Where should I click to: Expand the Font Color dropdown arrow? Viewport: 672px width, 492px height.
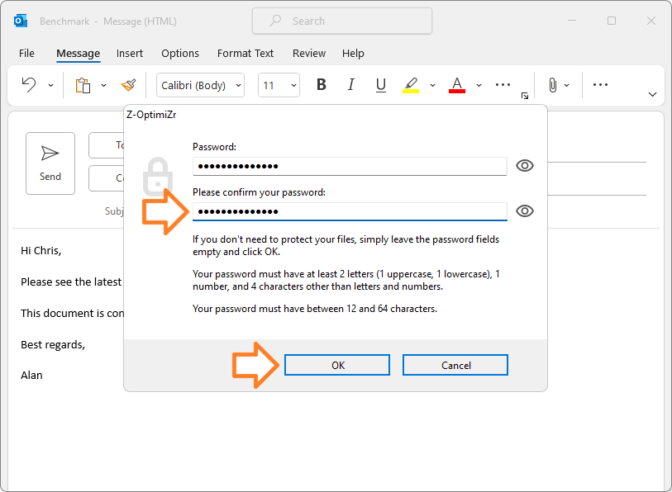click(478, 84)
